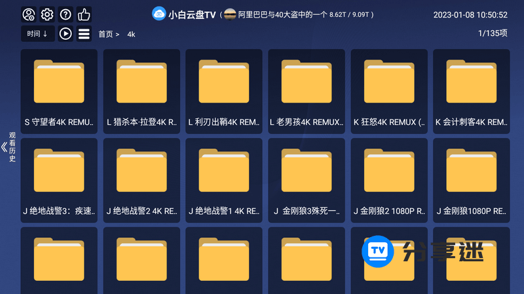
Task: Click the thumbs-up like icon
Action: (x=84, y=14)
